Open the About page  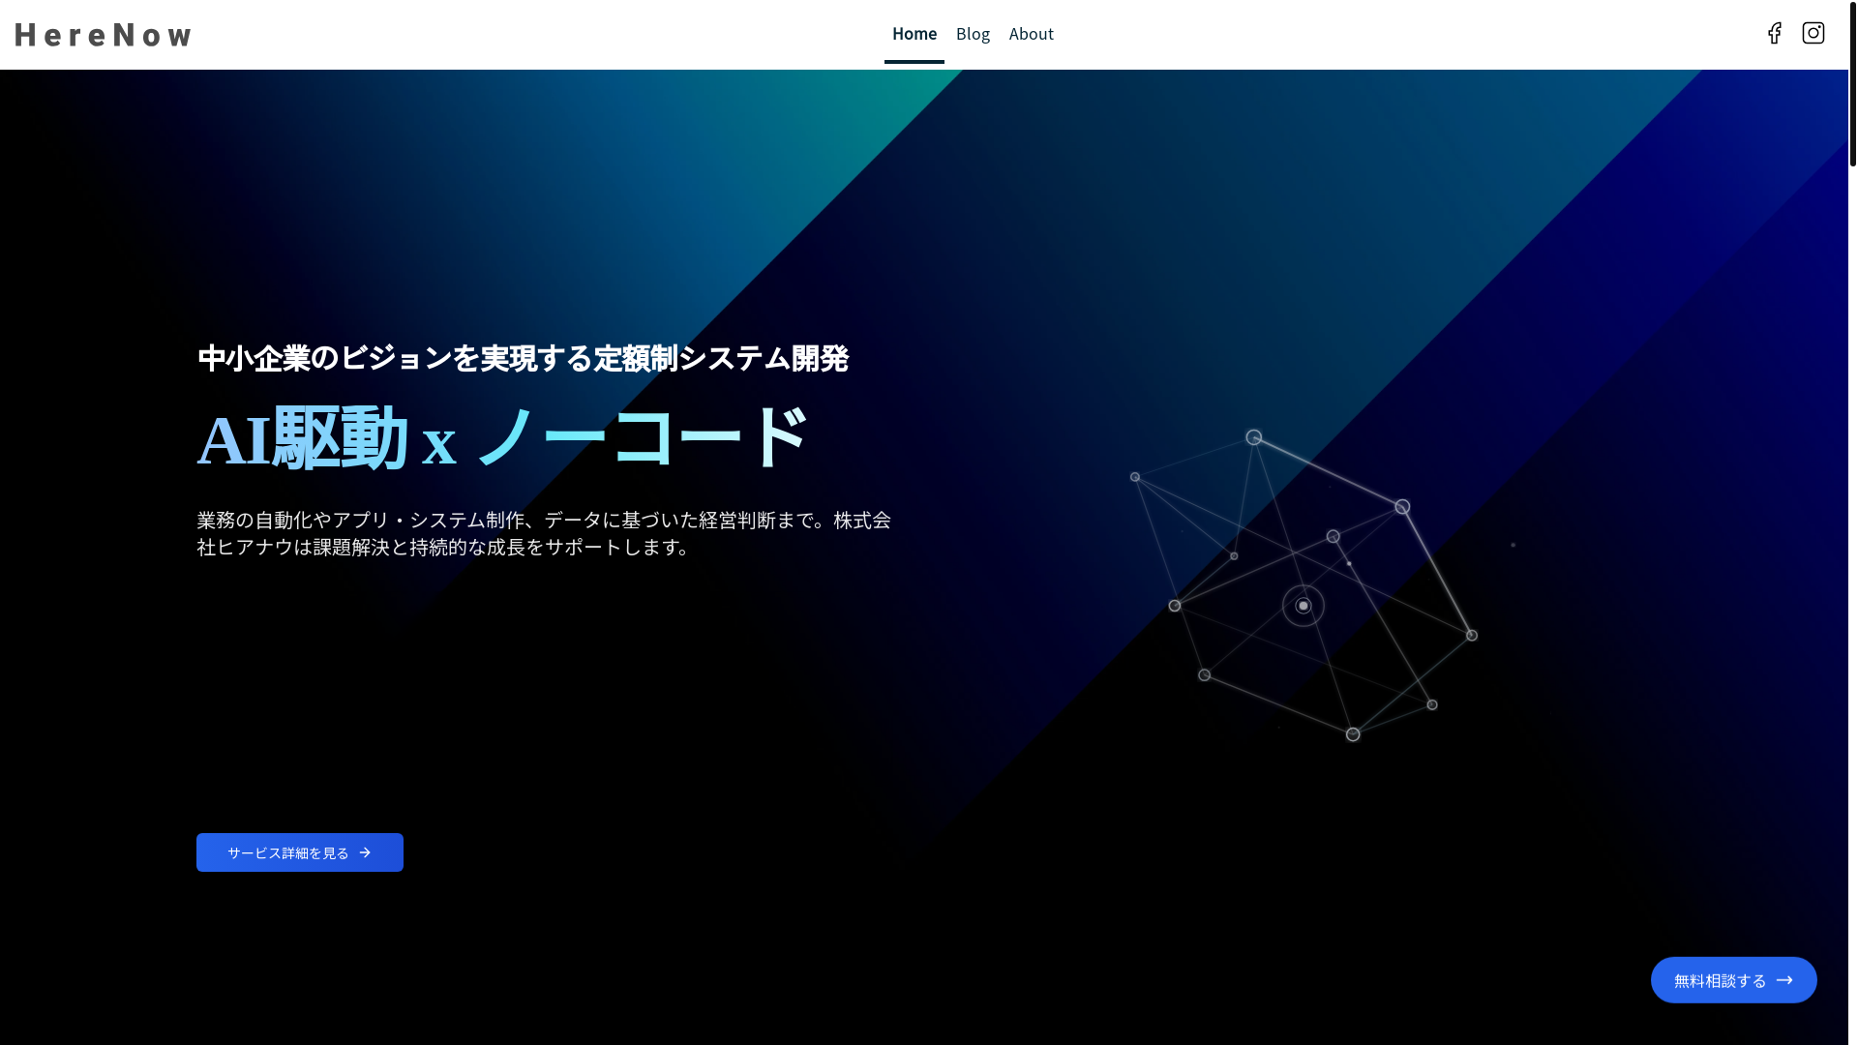1032,35
